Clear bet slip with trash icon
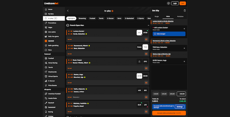Image resolution: width=230 pixels, height=117 pixels. [x=185, y=10]
